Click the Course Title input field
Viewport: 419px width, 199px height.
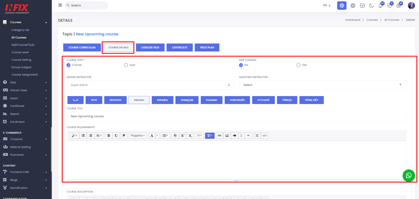(236, 116)
